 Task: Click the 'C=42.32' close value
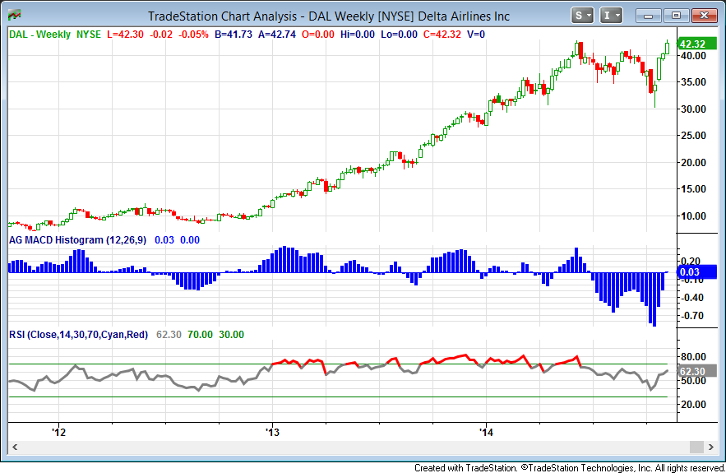[x=442, y=35]
